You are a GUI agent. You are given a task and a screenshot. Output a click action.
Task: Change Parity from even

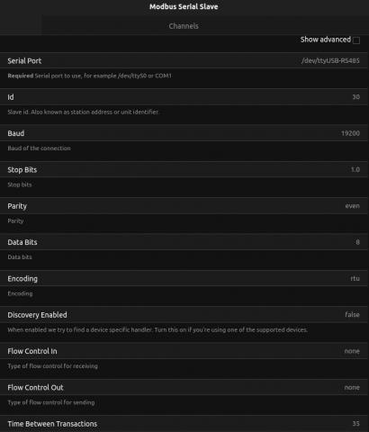tap(352, 206)
